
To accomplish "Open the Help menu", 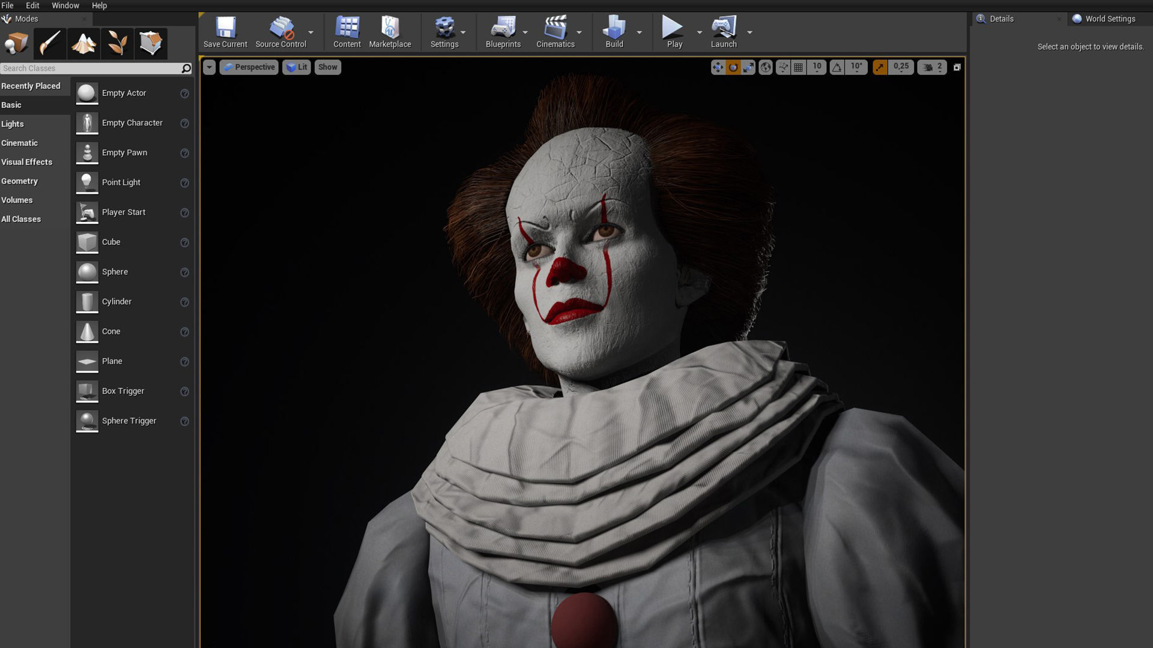I will tap(99, 5).
